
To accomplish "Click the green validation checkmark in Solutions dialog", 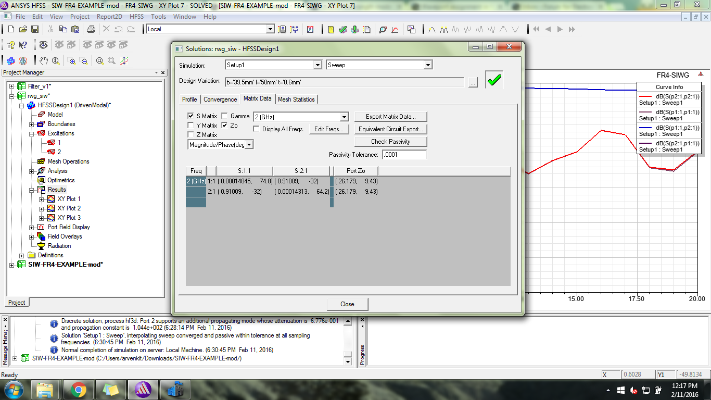I will point(494,80).
